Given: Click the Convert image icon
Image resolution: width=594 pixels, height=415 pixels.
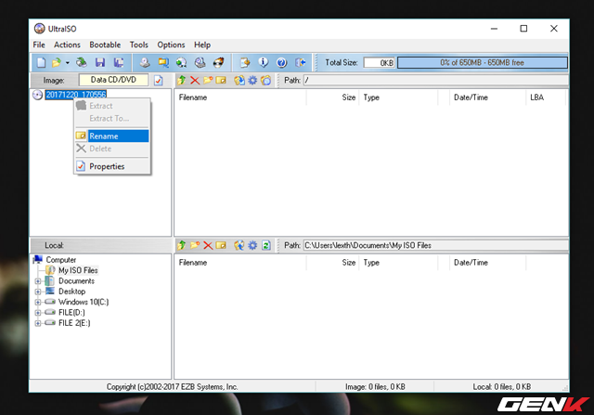Looking at the screenshot, I should tap(163, 62).
